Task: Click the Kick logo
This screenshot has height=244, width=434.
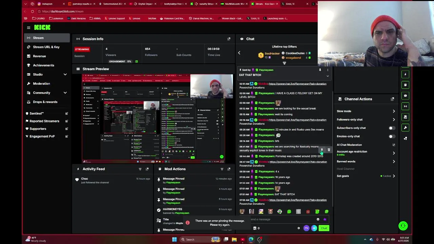Action: point(42,27)
